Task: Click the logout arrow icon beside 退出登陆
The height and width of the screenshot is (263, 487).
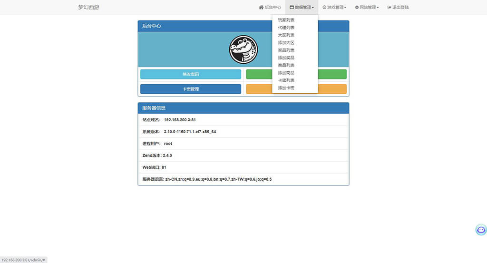Action: pos(389,7)
